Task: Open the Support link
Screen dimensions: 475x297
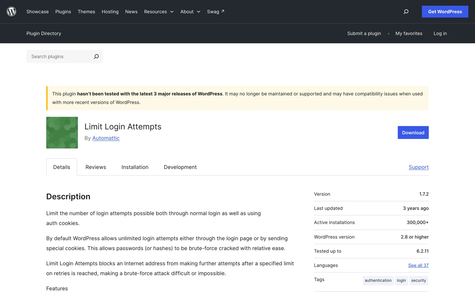Action: click(x=419, y=167)
